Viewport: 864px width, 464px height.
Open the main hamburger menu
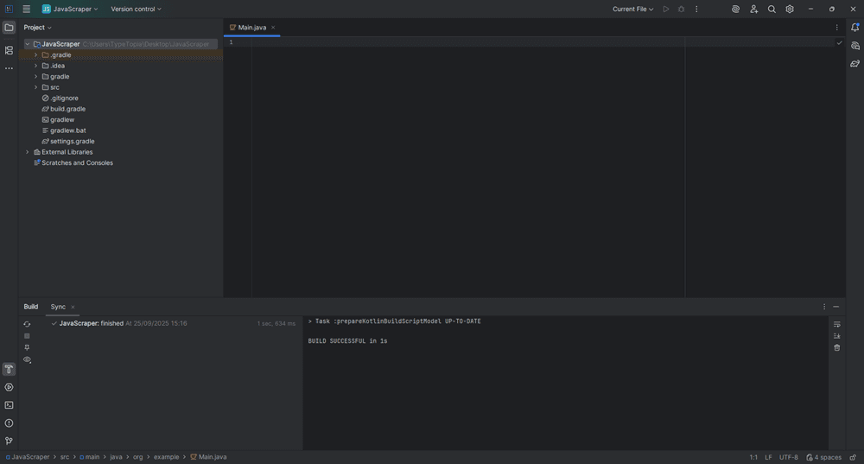click(x=26, y=9)
